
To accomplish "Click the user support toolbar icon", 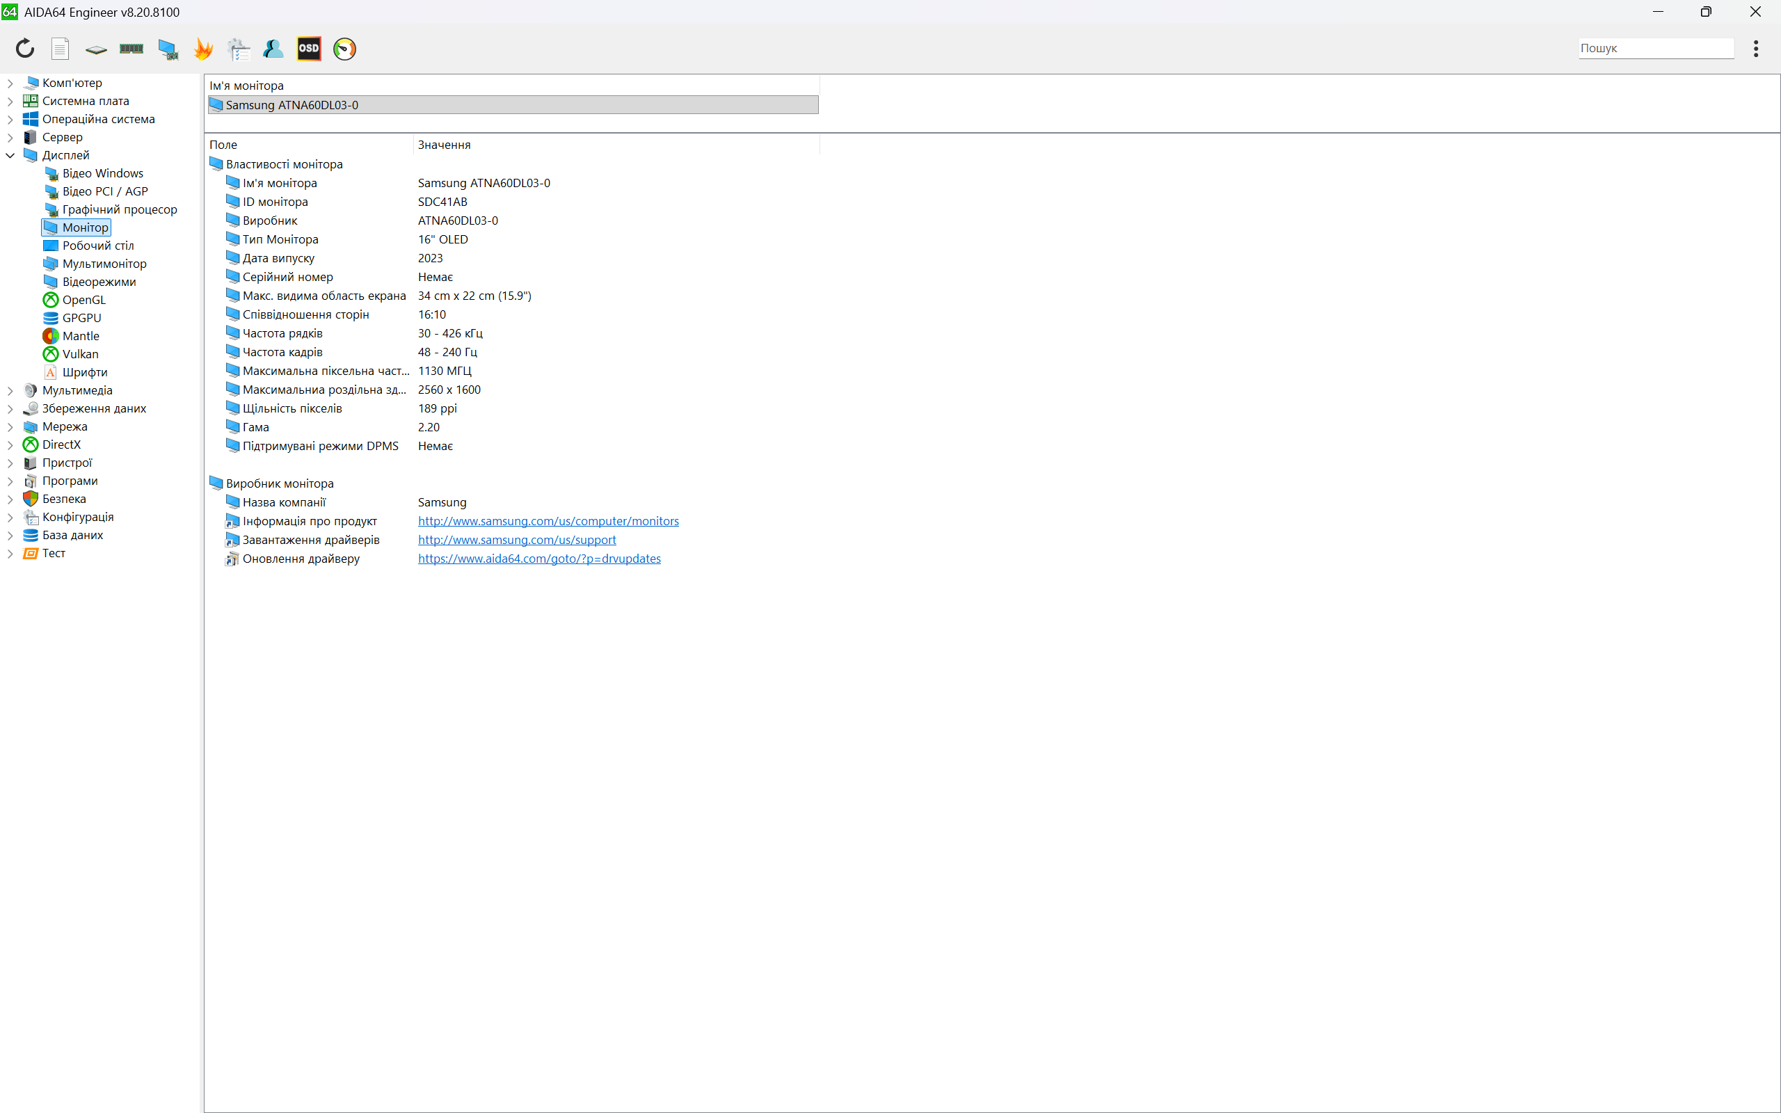I will [273, 49].
